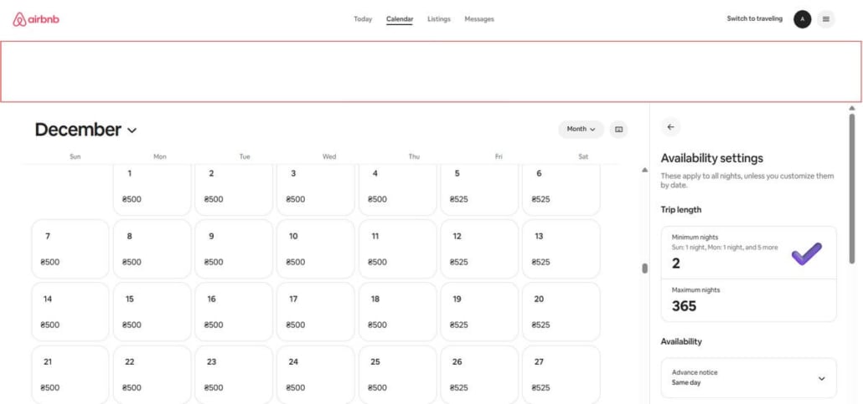This screenshot has height=404, width=863.
Task: Select December 3 on the calendar
Action: [316, 189]
